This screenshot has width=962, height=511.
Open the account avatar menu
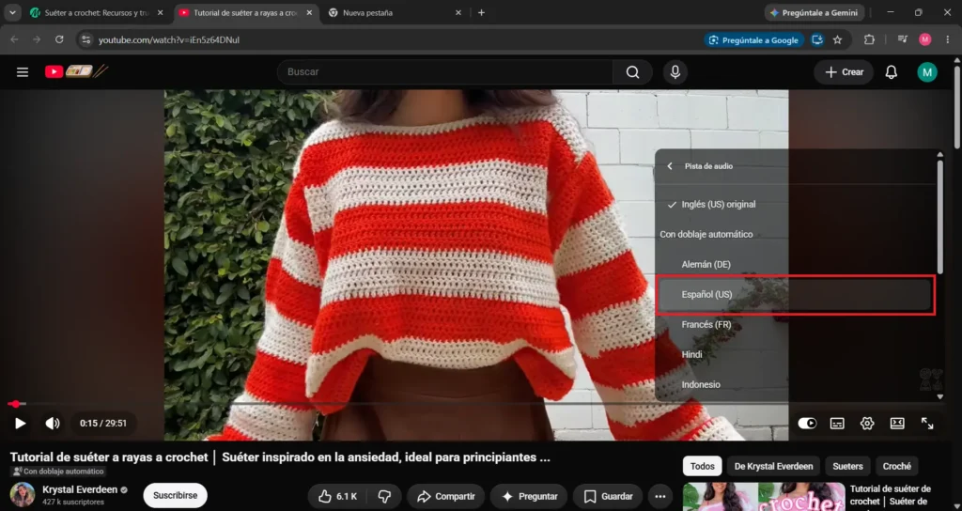tap(927, 72)
